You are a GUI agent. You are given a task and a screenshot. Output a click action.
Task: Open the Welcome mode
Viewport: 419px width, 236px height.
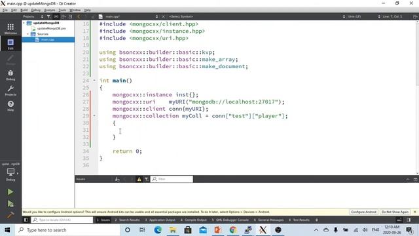10,29
